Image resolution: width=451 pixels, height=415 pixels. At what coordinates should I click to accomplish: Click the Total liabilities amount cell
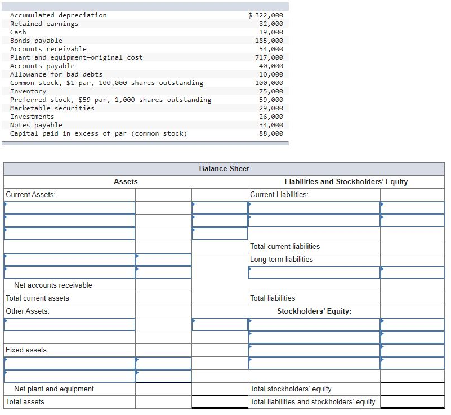(412, 298)
